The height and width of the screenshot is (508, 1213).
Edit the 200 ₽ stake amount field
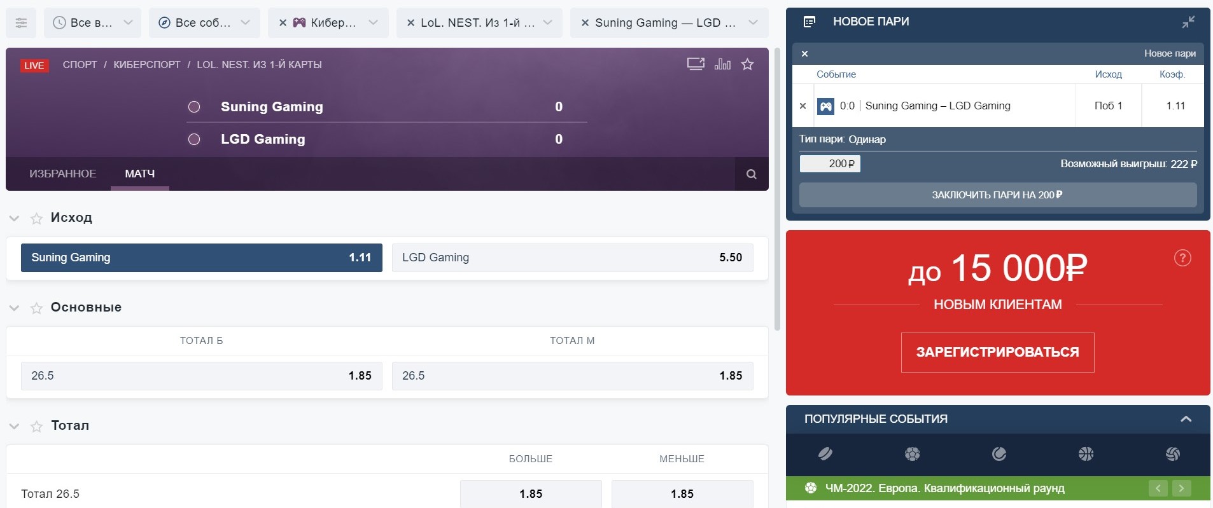click(830, 164)
